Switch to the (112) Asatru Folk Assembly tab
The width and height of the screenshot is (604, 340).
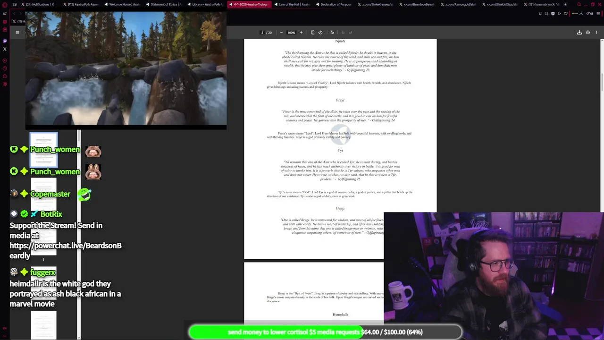coord(81,4)
